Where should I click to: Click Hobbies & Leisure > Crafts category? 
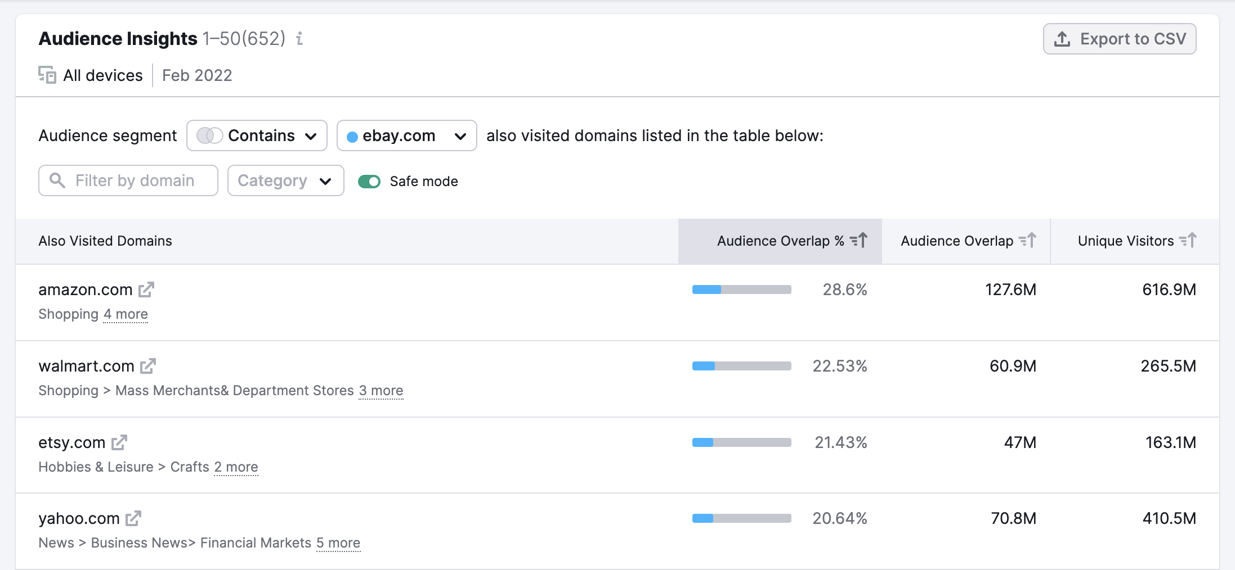pyautogui.click(x=124, y=467)
